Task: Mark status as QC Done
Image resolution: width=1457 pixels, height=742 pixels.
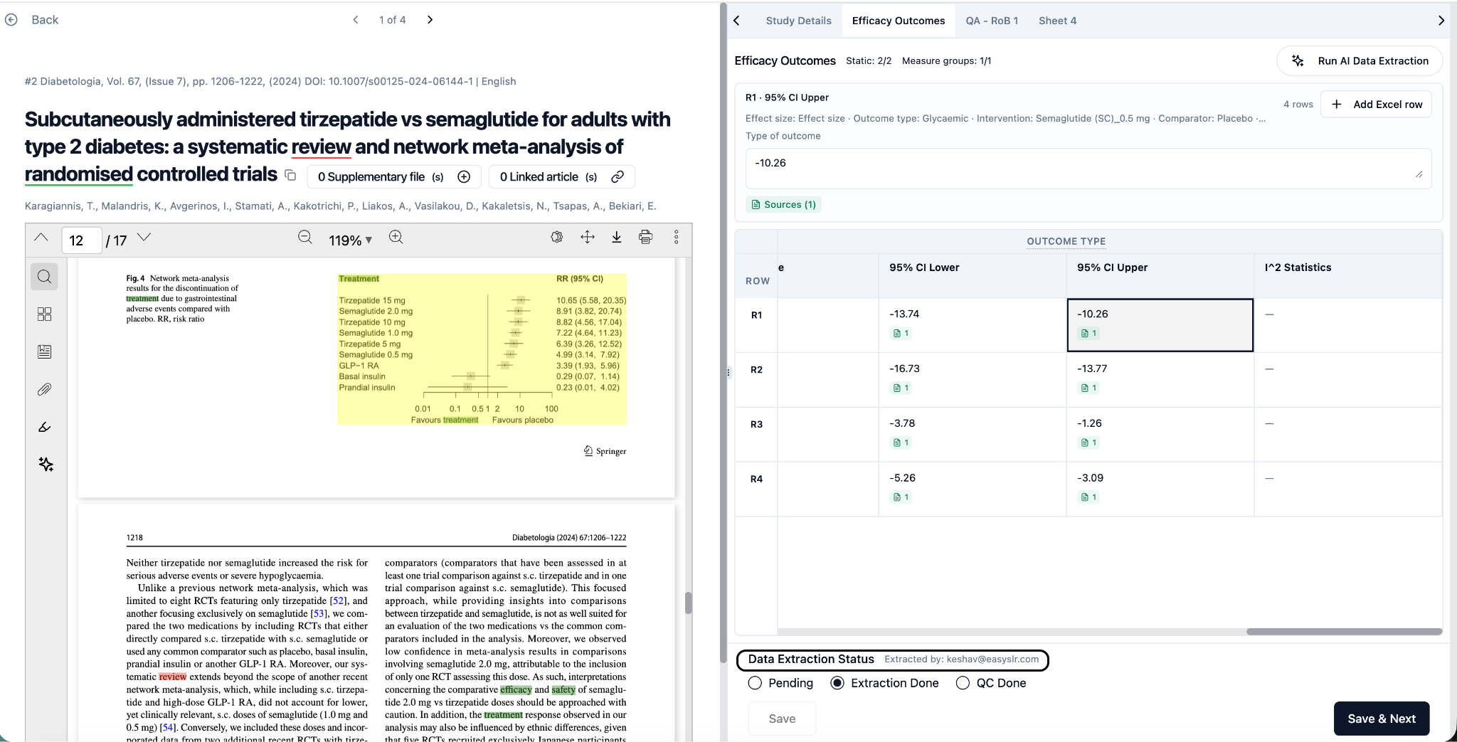Action: tap(963, 683)
